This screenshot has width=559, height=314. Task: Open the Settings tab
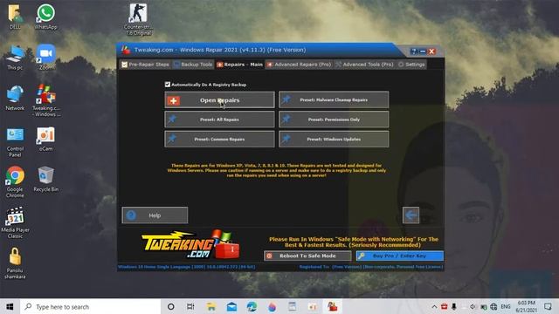(x=411, y=65)
